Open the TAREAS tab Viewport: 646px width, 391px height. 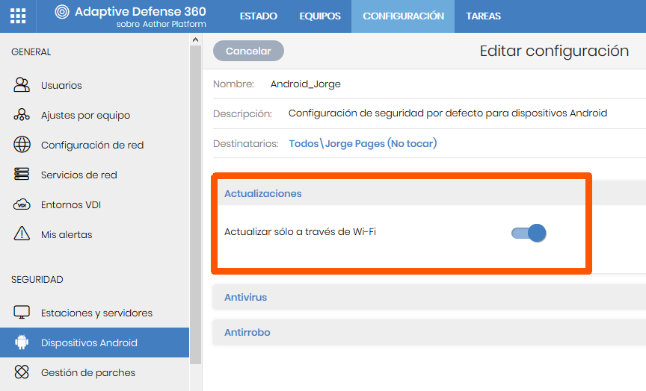[483, 16]
